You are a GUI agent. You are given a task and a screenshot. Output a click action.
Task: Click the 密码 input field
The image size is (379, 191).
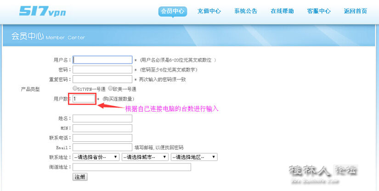click(102, 70)
